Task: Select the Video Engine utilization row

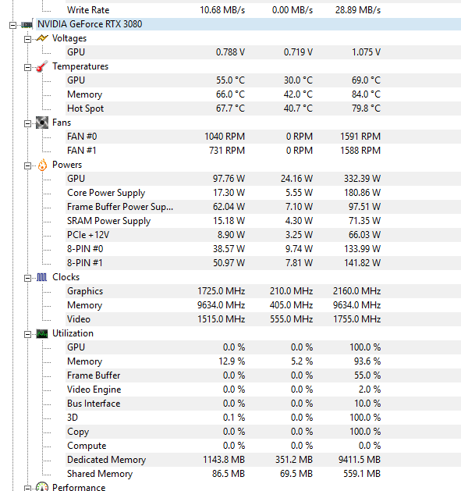Action: point(263,390)
